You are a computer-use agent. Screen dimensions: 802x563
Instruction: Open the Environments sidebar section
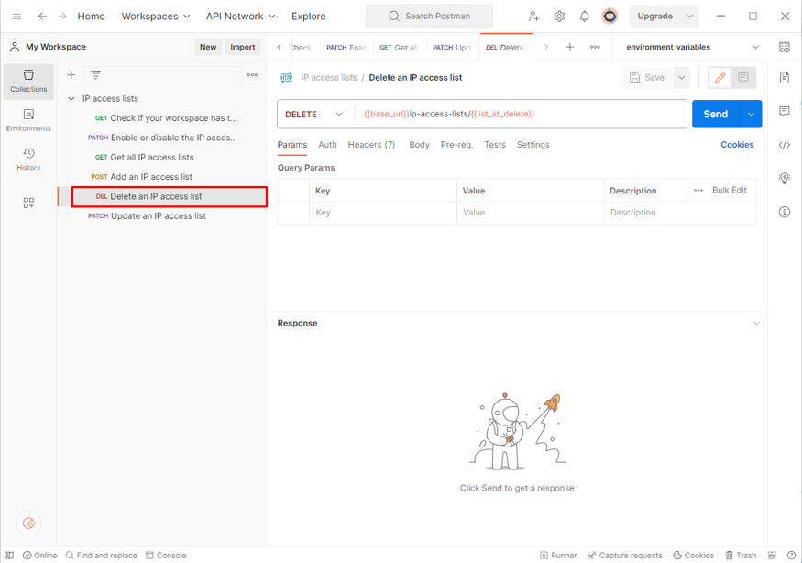point(28,120)
